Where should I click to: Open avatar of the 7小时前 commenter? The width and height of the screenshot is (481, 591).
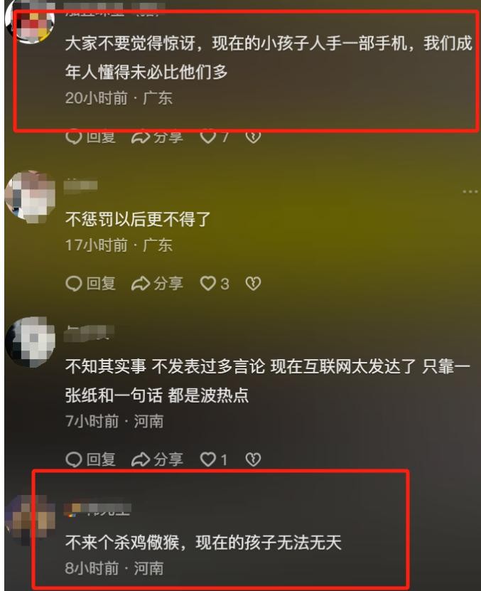point(30,342)
